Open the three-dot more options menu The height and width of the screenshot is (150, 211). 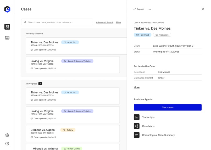pos(149,9)
